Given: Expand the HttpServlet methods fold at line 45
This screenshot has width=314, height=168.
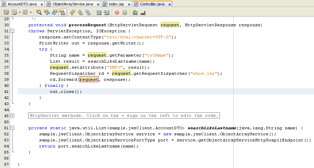Looking at the screenshot, I should (12, 116).
